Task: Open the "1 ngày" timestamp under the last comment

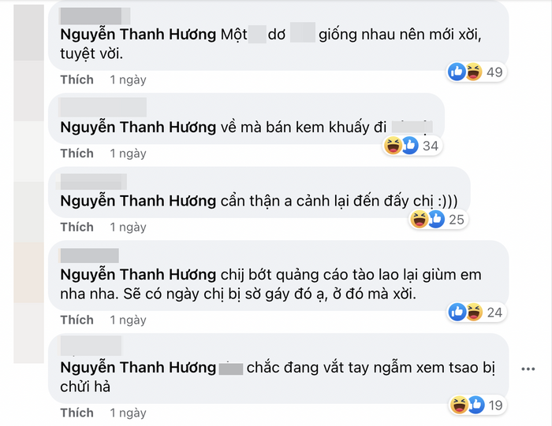Action: 128,413
